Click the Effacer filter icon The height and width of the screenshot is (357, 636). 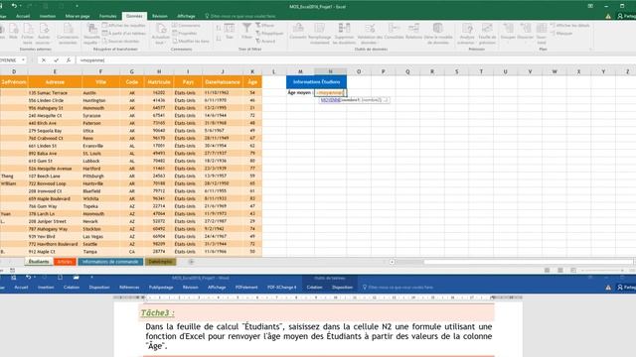point(258,26)
